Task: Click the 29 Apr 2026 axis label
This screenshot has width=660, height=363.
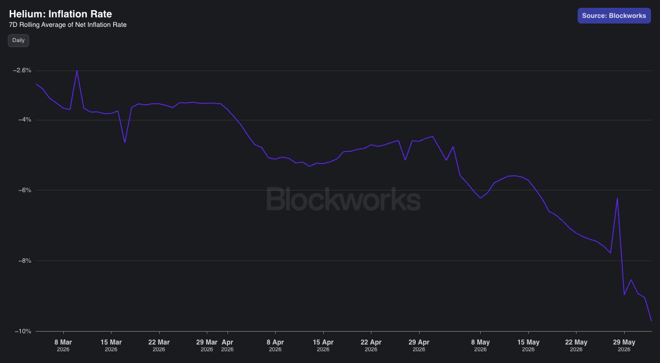Action: [x=419, y=346]
